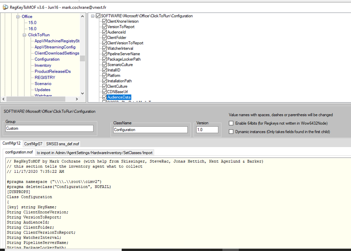Uncheck the Platform checkbox
This screenshot has height=251, width=351.
105,75
